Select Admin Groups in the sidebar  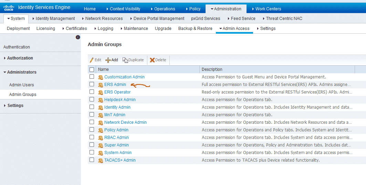tap(23, 94)
